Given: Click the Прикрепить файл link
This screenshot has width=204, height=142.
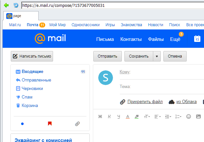Looking at the screenshot, I should (x=145, y=102).
